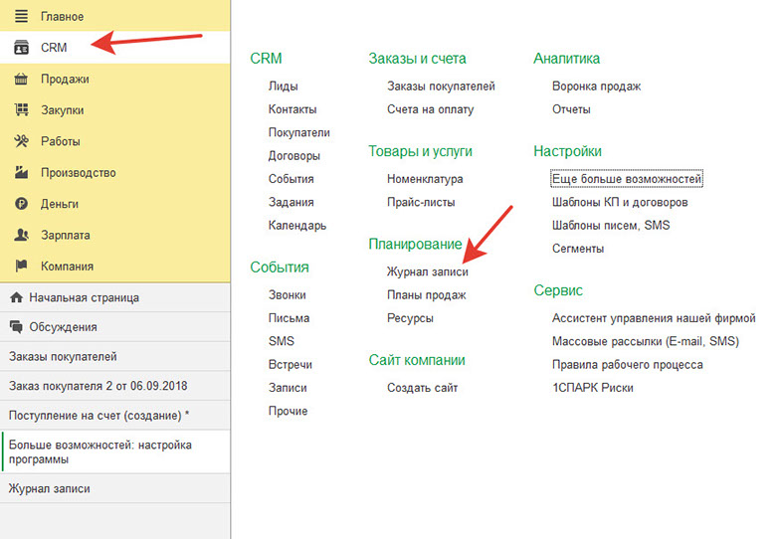Open Встречи link
The height and width of the screenshot is (539, 779).
(x=291, y=365)
